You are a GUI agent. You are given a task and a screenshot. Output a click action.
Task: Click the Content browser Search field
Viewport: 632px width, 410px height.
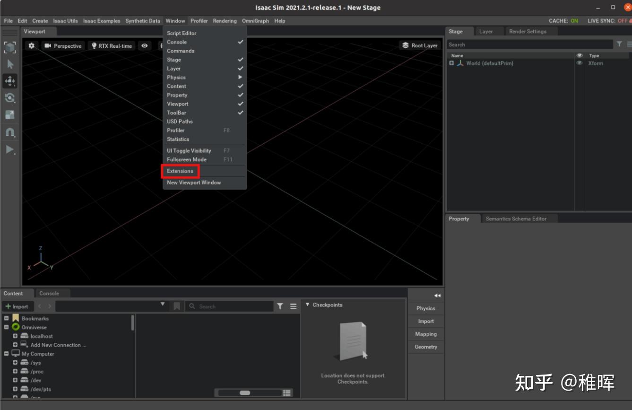pyautogui.click(x=229, y=306)
